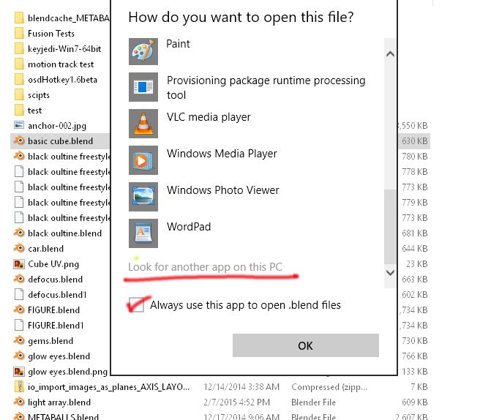Screen dimensions: 480x420
Task: Select the file name glow eyes.blend.png
Action: coord(67,372)
